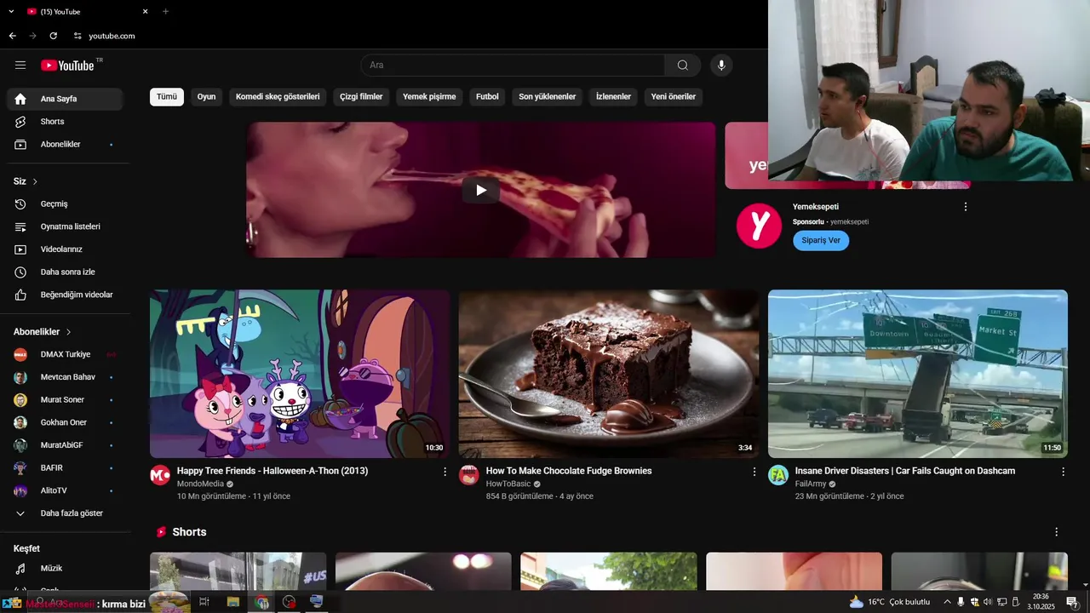Expand Daha fazla göster subscriptions

[65, 513]
